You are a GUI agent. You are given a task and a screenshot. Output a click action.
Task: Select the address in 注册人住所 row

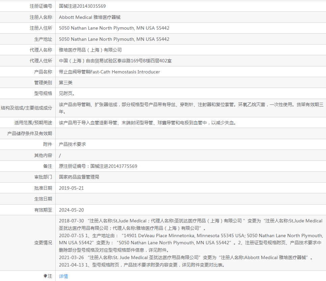pos(114,28)
